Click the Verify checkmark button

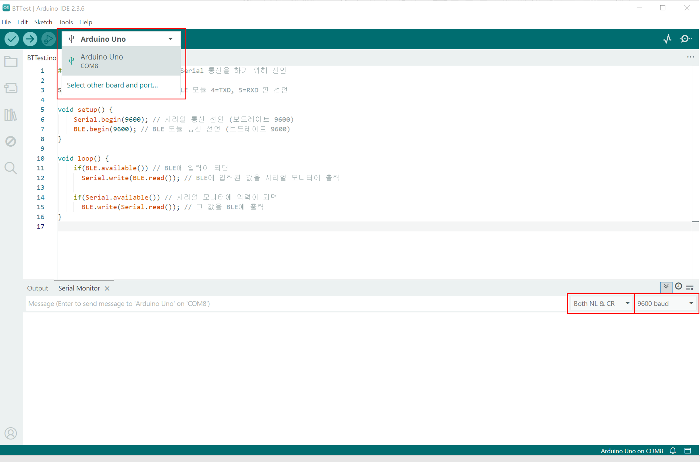click(x=11, y=39)
